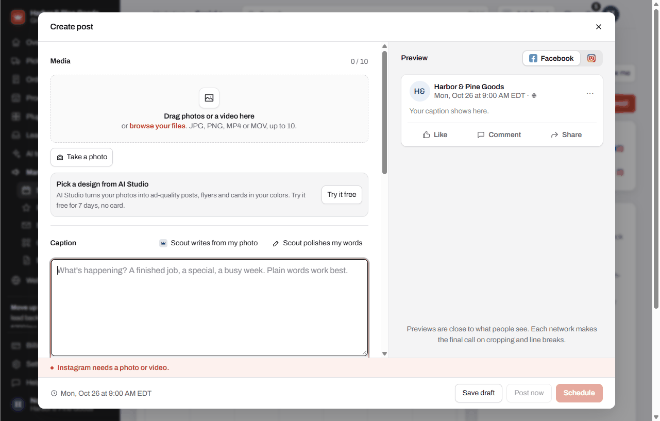Click the "Create post" dialog title
Screen dimensions: 660x421
(x=72, y=27)
